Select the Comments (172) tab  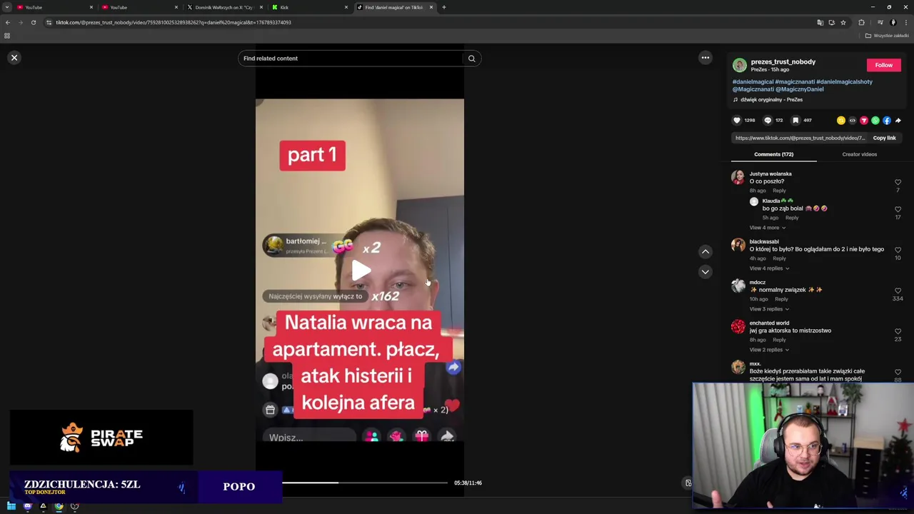773,154
